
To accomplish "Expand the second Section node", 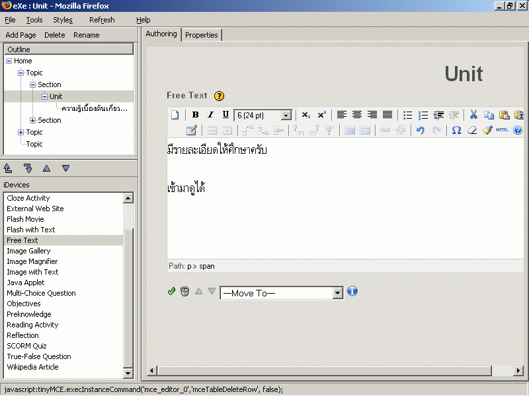I will click(32, 121).
